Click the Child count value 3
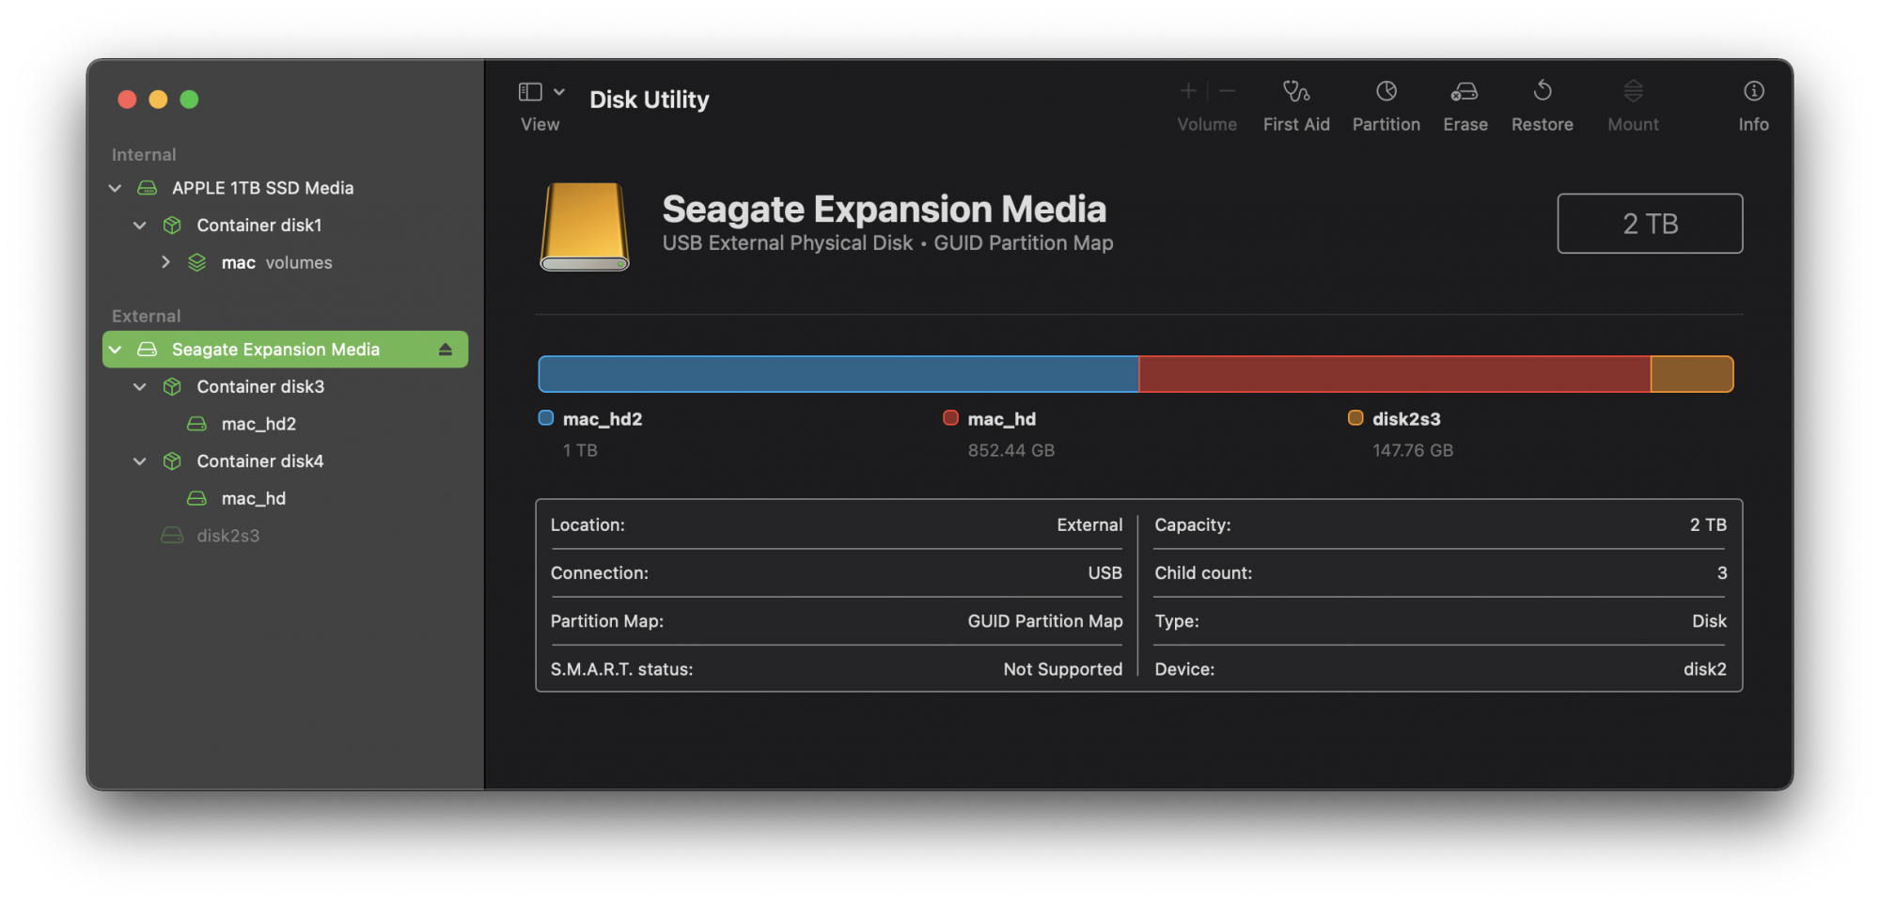 [1722, 573]
